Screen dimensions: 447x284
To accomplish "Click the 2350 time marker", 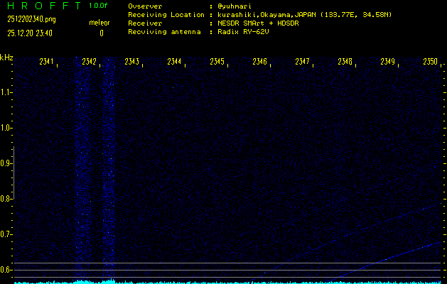I will point(430,62).
